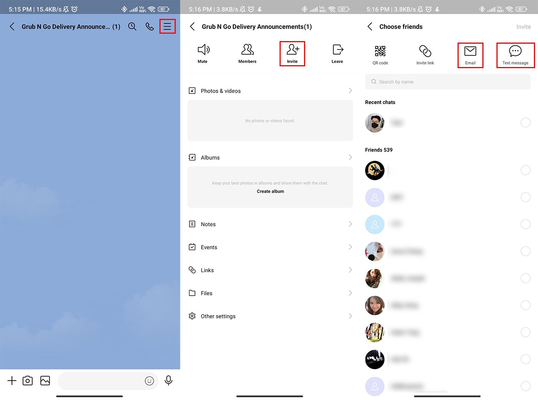
Task: Tap the Grub N Go Delivery Announce chat title
Action: click(71, 27)
